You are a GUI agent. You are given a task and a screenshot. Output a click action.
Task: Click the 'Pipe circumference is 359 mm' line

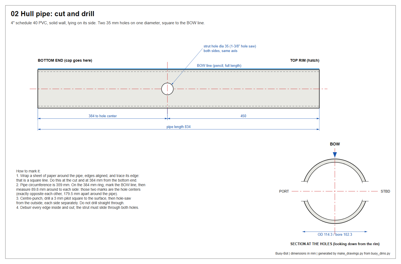(81, 185)
